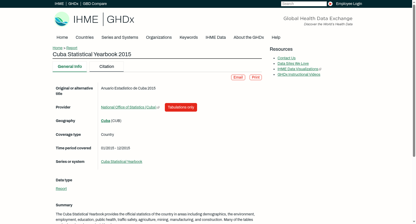Click the external link icon next to National Office of Statistics
The height and width of the screenshot is (224, 416).
(x=158, y=107)
